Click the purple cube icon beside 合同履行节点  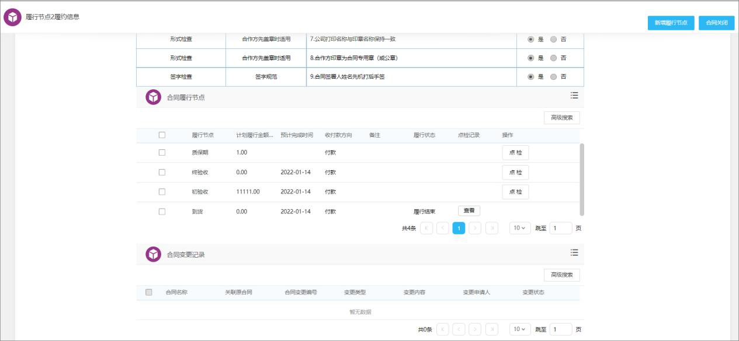click(153, 97)
